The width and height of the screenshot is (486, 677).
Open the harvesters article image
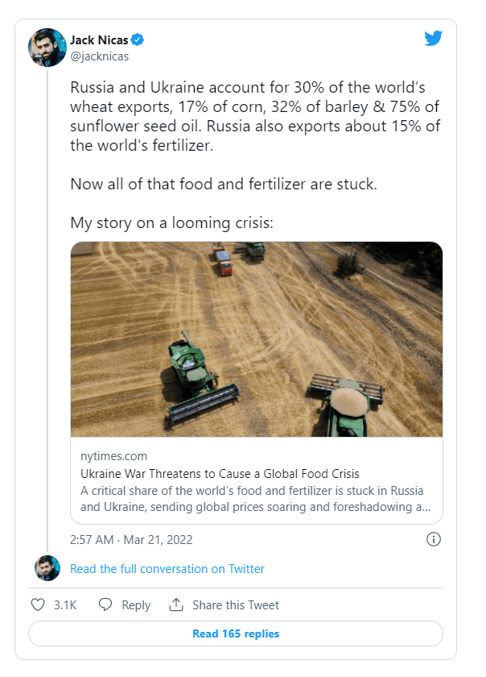pyautogui.click(x=257, y=338)
